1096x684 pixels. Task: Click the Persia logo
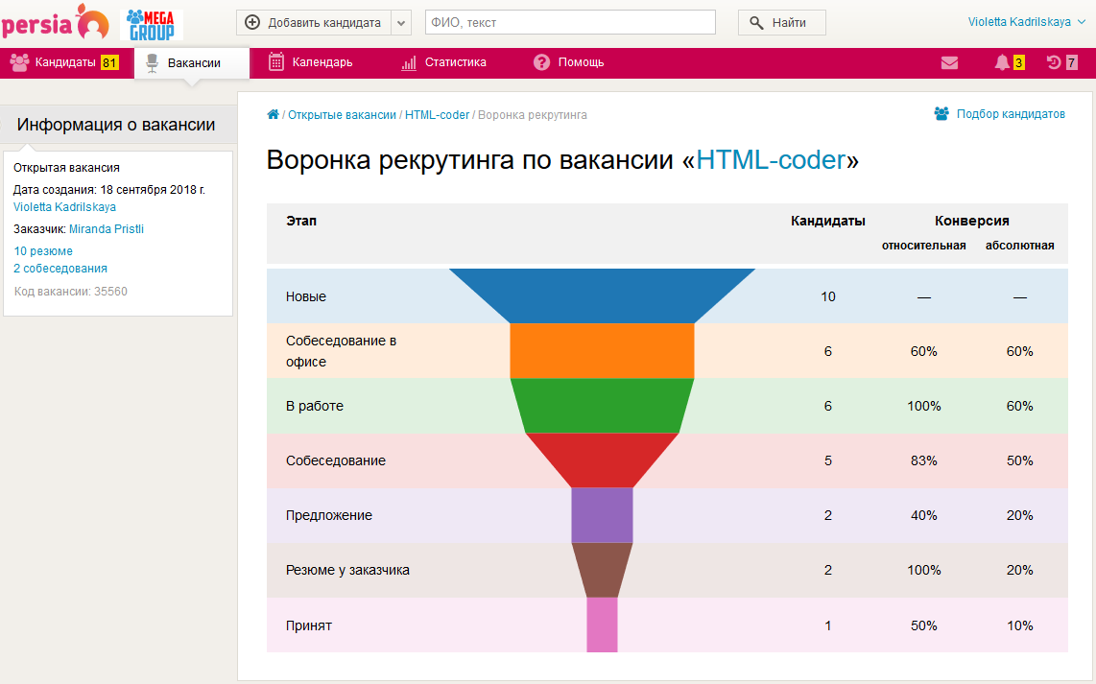click(55, 22)
